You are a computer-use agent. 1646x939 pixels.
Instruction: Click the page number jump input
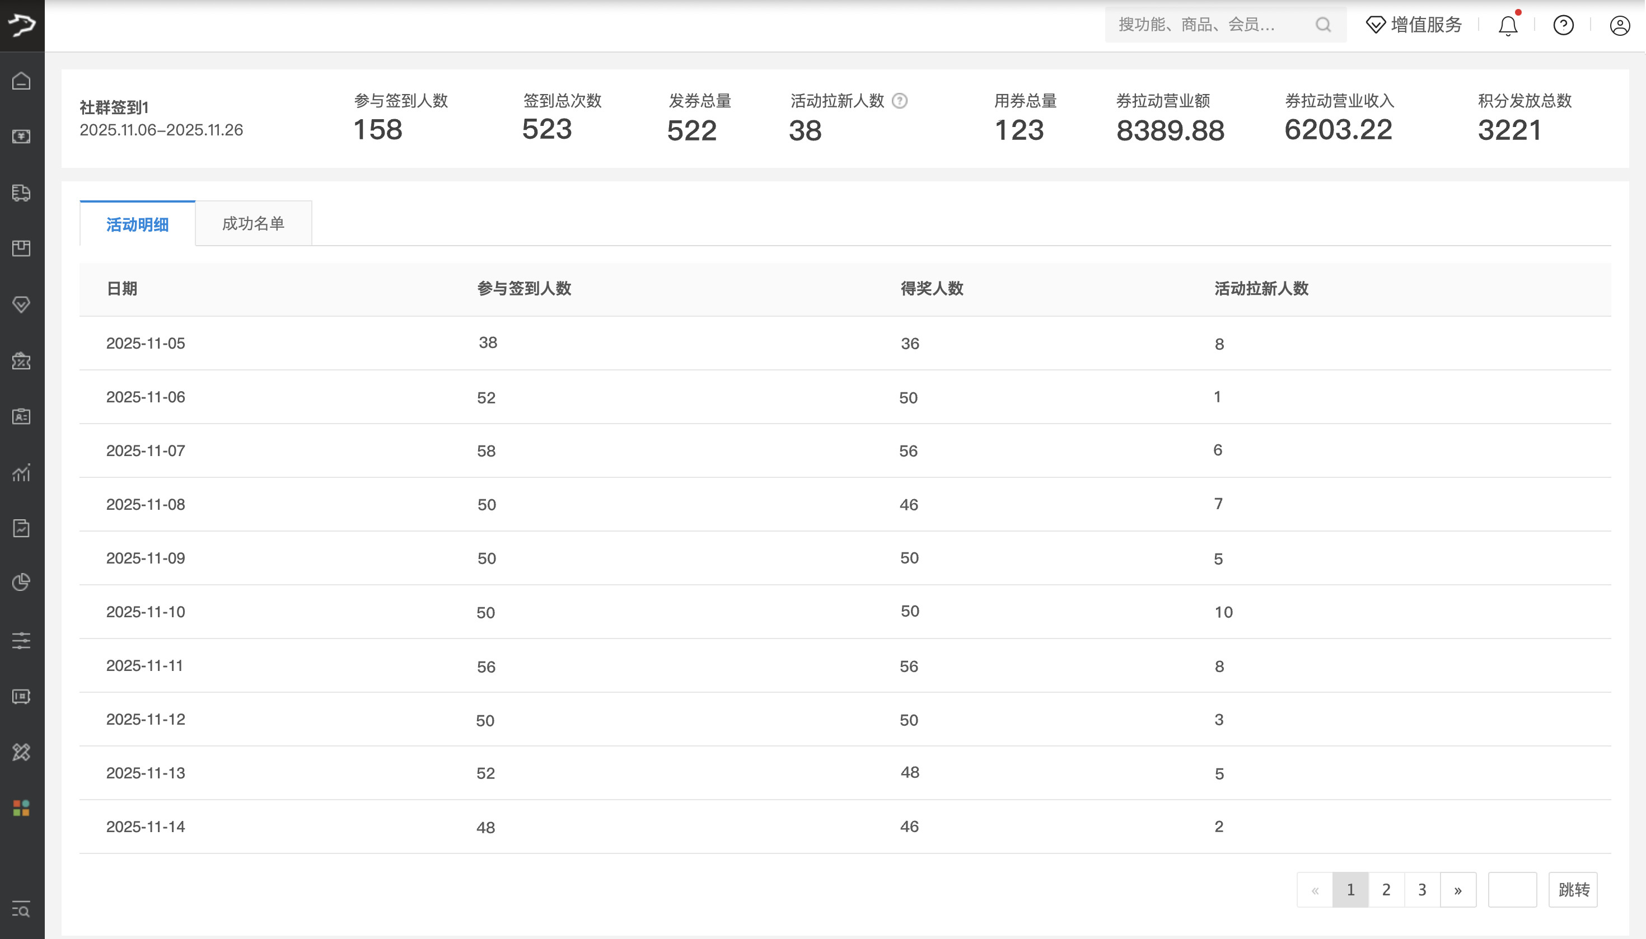click(1512, 890)
